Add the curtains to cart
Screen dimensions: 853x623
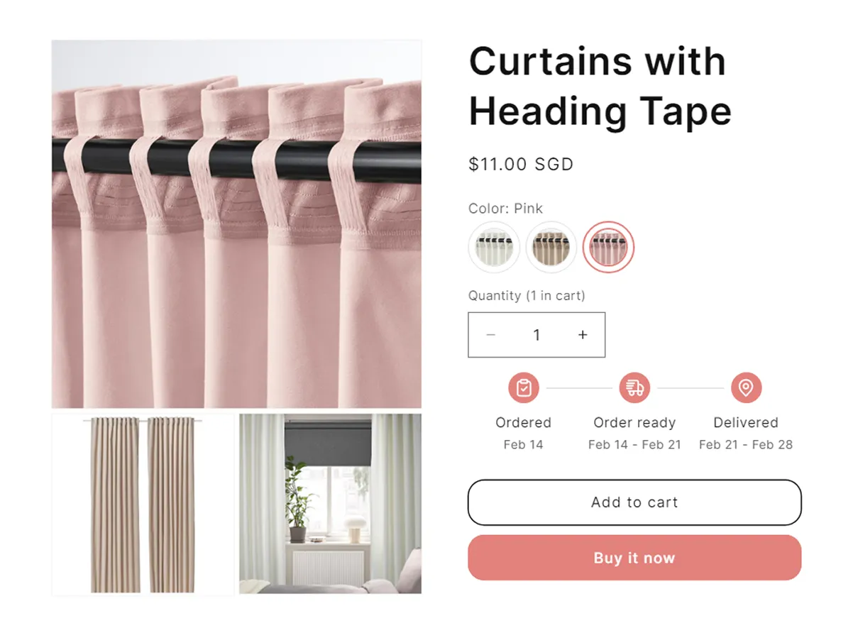(634, 502)
